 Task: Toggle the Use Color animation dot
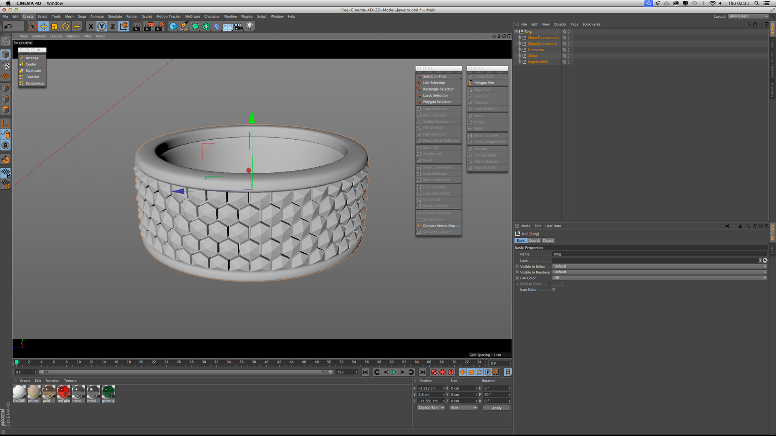pyautogui.click(x=517, y=278)
